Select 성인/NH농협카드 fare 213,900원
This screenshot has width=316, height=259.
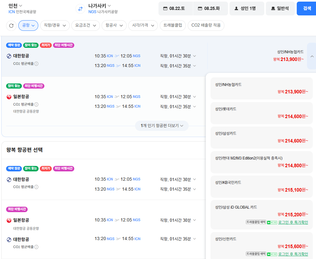click(262, 88)
